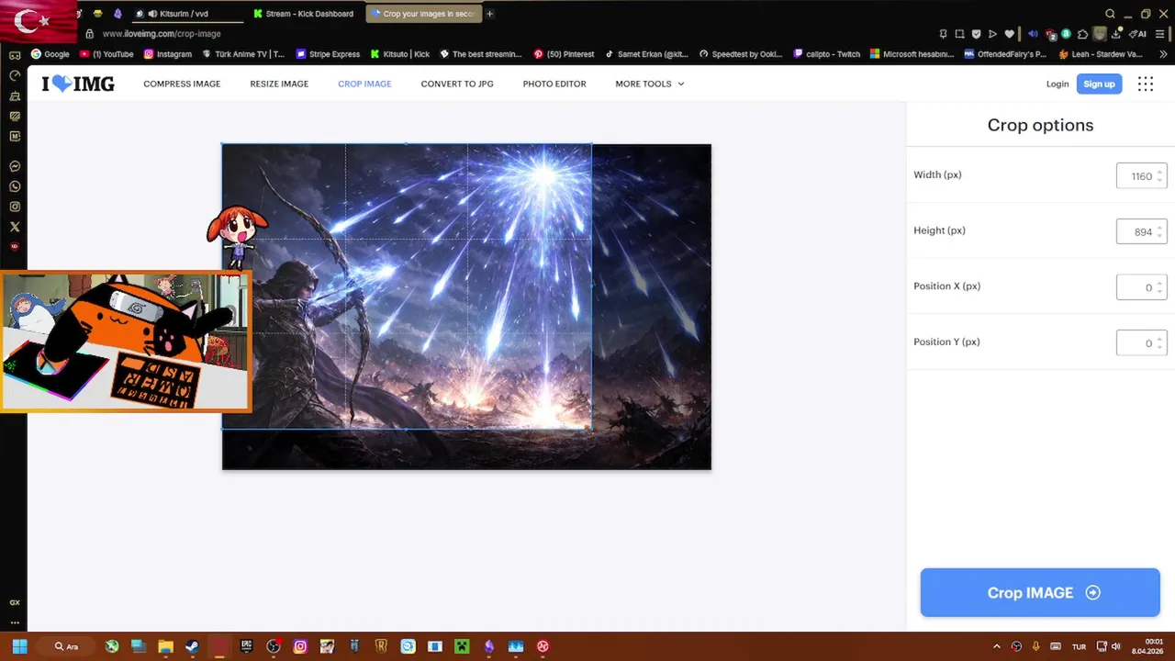Click the player icon in the address bar

(x=992, y=34)
